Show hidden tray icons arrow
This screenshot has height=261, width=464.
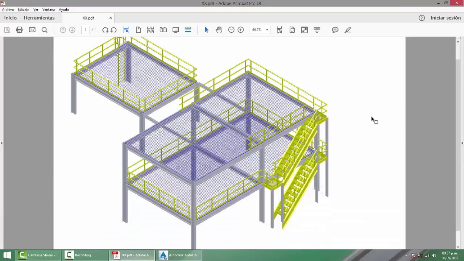coord(406,256)
